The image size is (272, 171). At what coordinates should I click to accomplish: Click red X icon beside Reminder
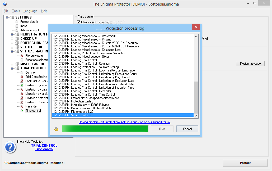[x=22, y=106]
